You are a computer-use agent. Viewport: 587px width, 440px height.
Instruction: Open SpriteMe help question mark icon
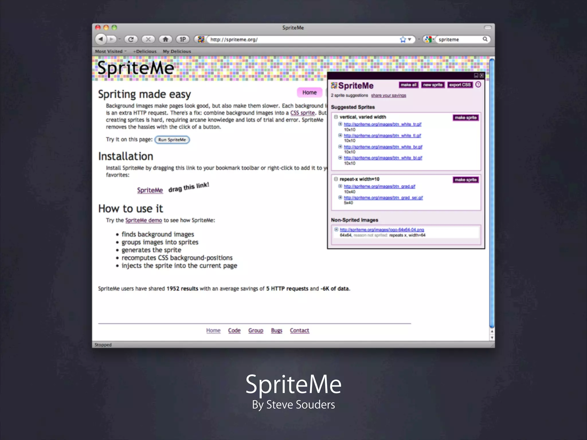(x=478, y=85)
